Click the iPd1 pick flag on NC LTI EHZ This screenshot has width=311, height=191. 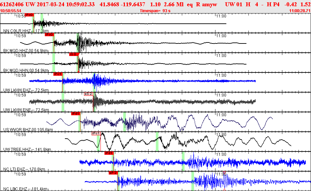coord(109,153)
